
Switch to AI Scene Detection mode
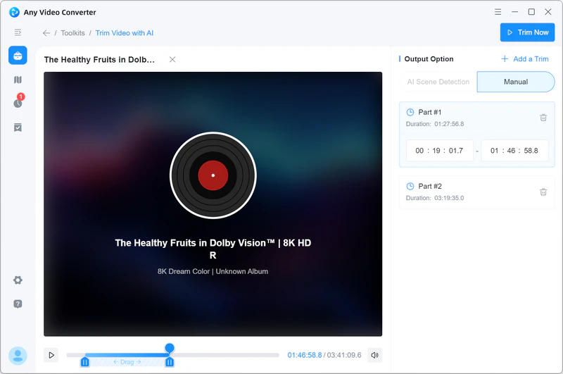438,82
